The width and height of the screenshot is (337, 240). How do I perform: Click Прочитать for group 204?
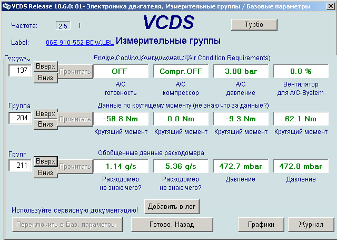tap(75, 119)
